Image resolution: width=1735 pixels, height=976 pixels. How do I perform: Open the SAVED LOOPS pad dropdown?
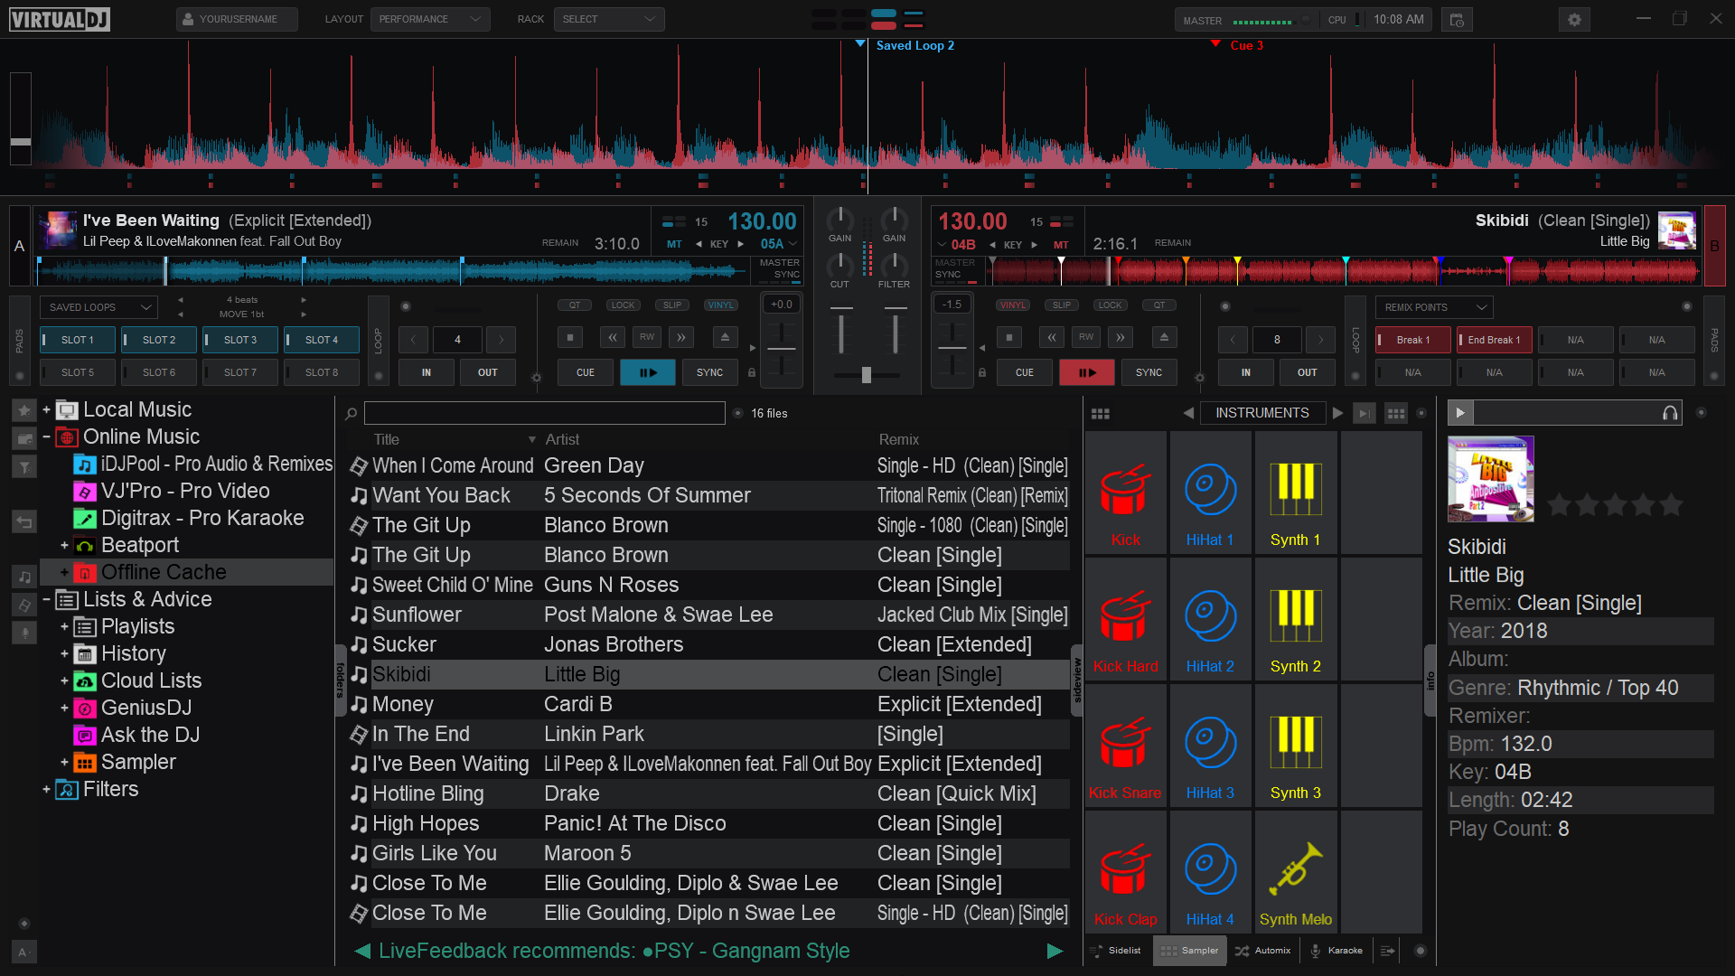click(98, 307)
